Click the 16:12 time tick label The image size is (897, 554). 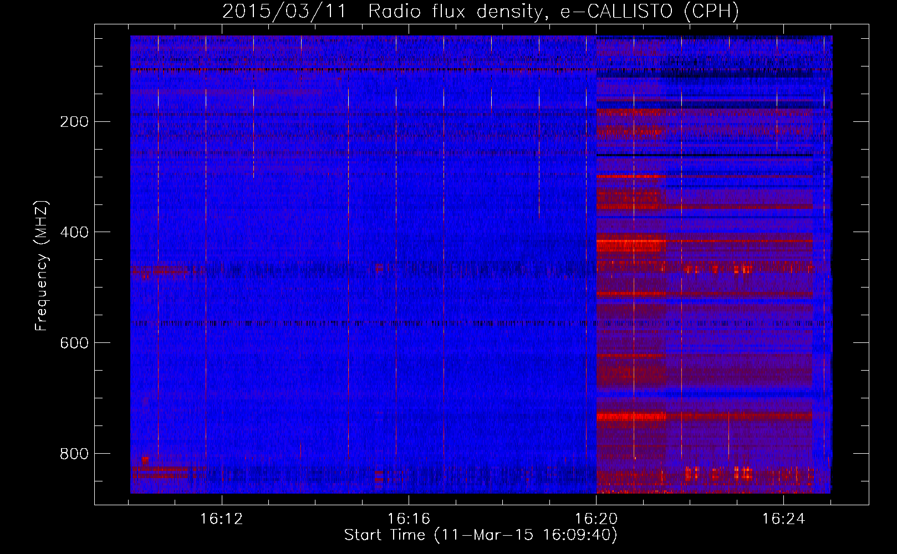click(x=222, y=519)
